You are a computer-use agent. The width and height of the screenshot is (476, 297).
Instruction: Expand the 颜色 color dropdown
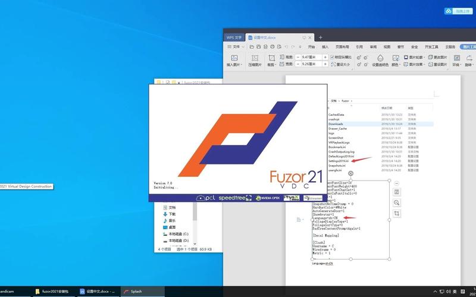[x=395, y=65]
